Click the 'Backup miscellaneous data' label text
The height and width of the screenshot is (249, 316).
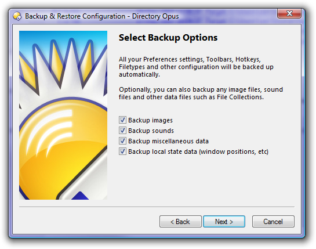point(168,141)
